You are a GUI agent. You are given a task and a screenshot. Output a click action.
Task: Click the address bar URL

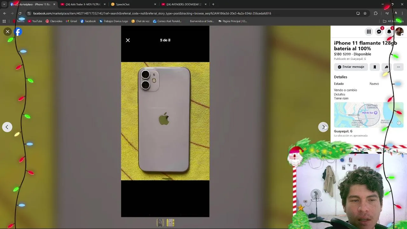(152, 13)
